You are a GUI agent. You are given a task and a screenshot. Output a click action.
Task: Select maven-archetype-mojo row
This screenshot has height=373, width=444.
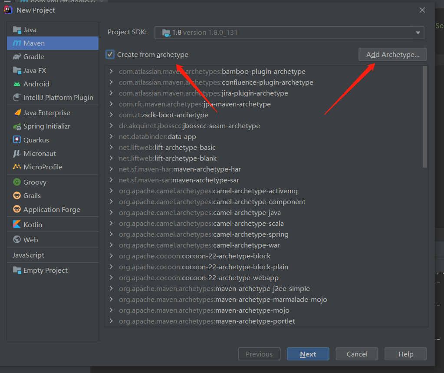pyautogui.click(x=263, y=310)
